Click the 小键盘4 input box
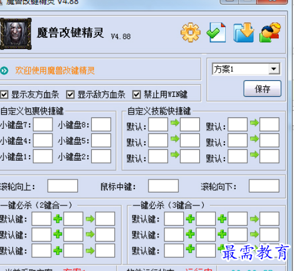This screenshot has height=271, width=294. [x=43, y=141]
